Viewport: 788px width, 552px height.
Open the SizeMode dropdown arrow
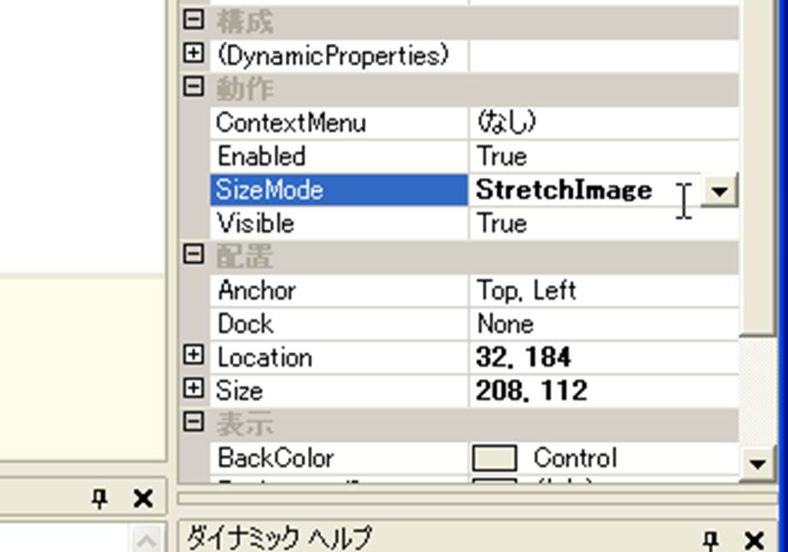pyautogui.click(x=720, y=190)
